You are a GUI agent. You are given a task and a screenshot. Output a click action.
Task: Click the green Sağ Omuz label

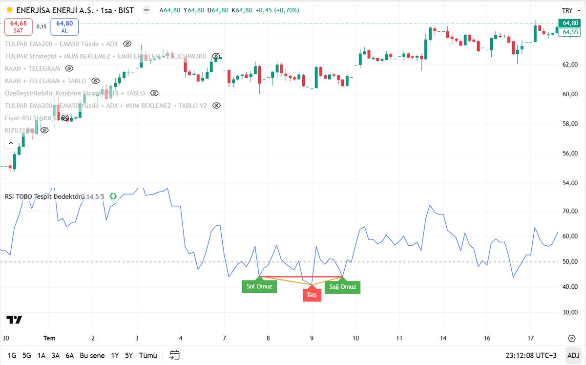click(342, 287)
